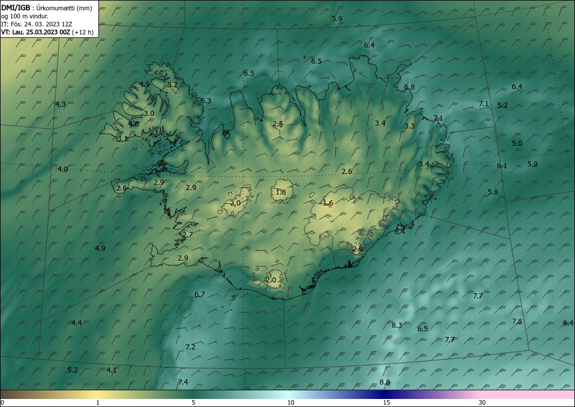The height and width of the screenshot is (407, 575).
Task: Click the 'Úrkomumætti (mm)' title text
Action: coord(64,8)
